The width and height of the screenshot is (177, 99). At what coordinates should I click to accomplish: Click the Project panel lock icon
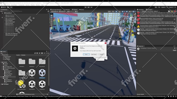click(x=47, y=51)
